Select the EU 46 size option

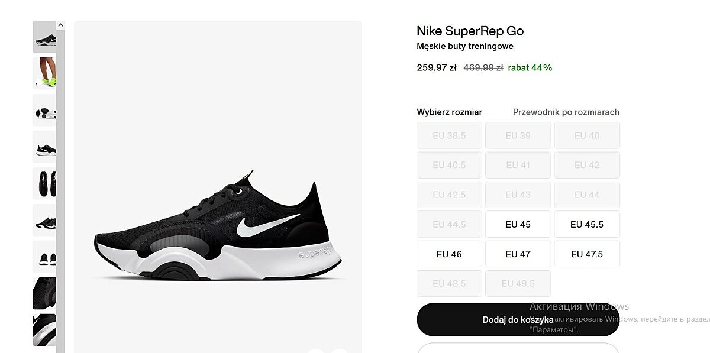click(450, 254)
